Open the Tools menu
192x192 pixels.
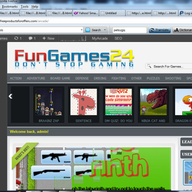click(24, 6)
